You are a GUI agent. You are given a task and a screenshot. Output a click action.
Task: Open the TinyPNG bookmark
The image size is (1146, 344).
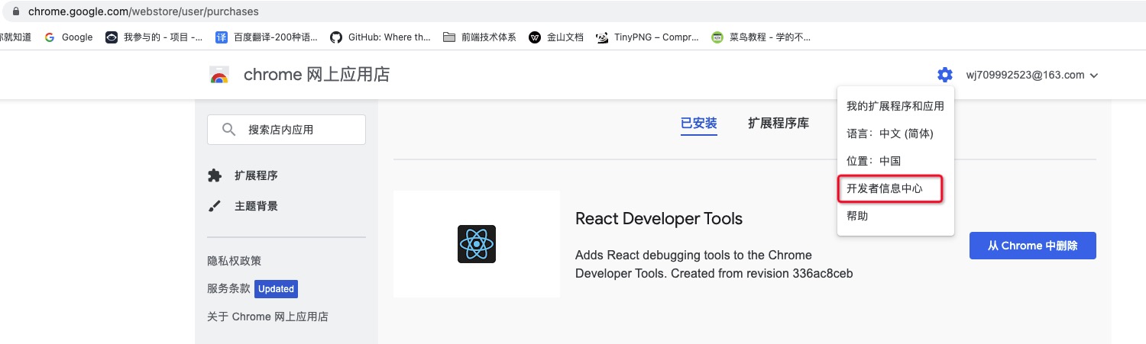tap(648, 37)
